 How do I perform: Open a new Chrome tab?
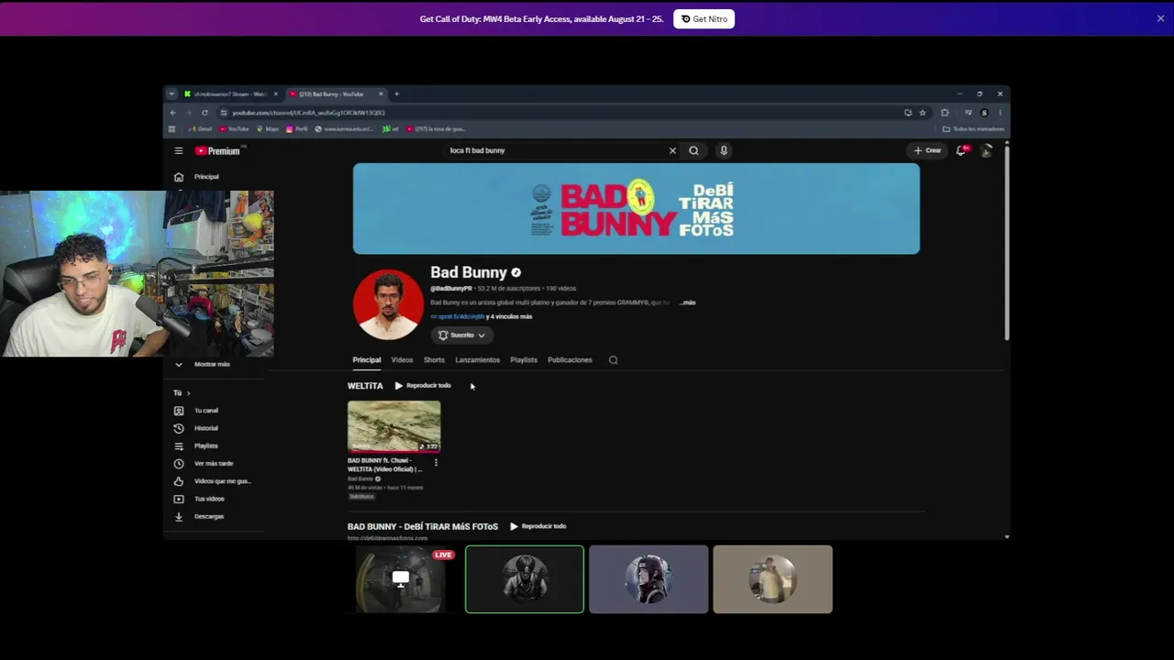(396, 93)
